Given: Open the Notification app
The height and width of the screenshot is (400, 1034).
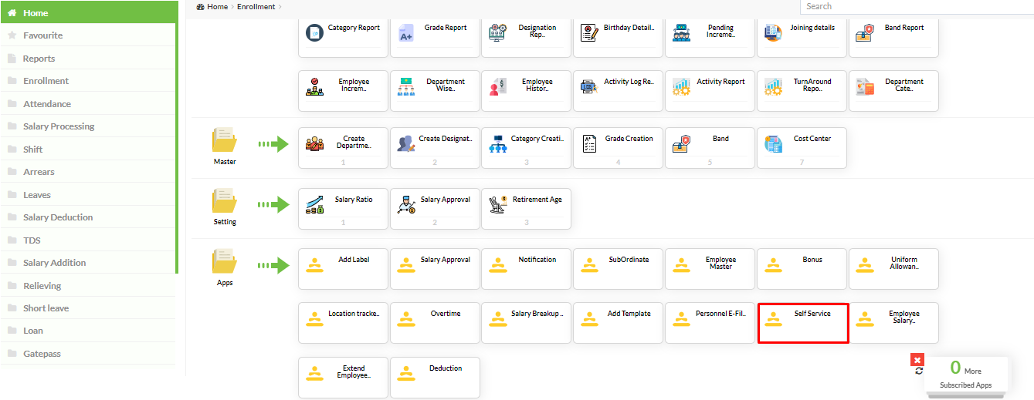Looking at the screenshot, I should pyautogui.click(x=527, y=269).
